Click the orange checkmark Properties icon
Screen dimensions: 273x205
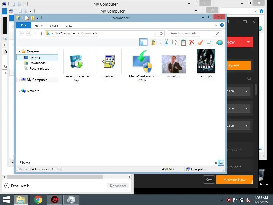(200, 42)
